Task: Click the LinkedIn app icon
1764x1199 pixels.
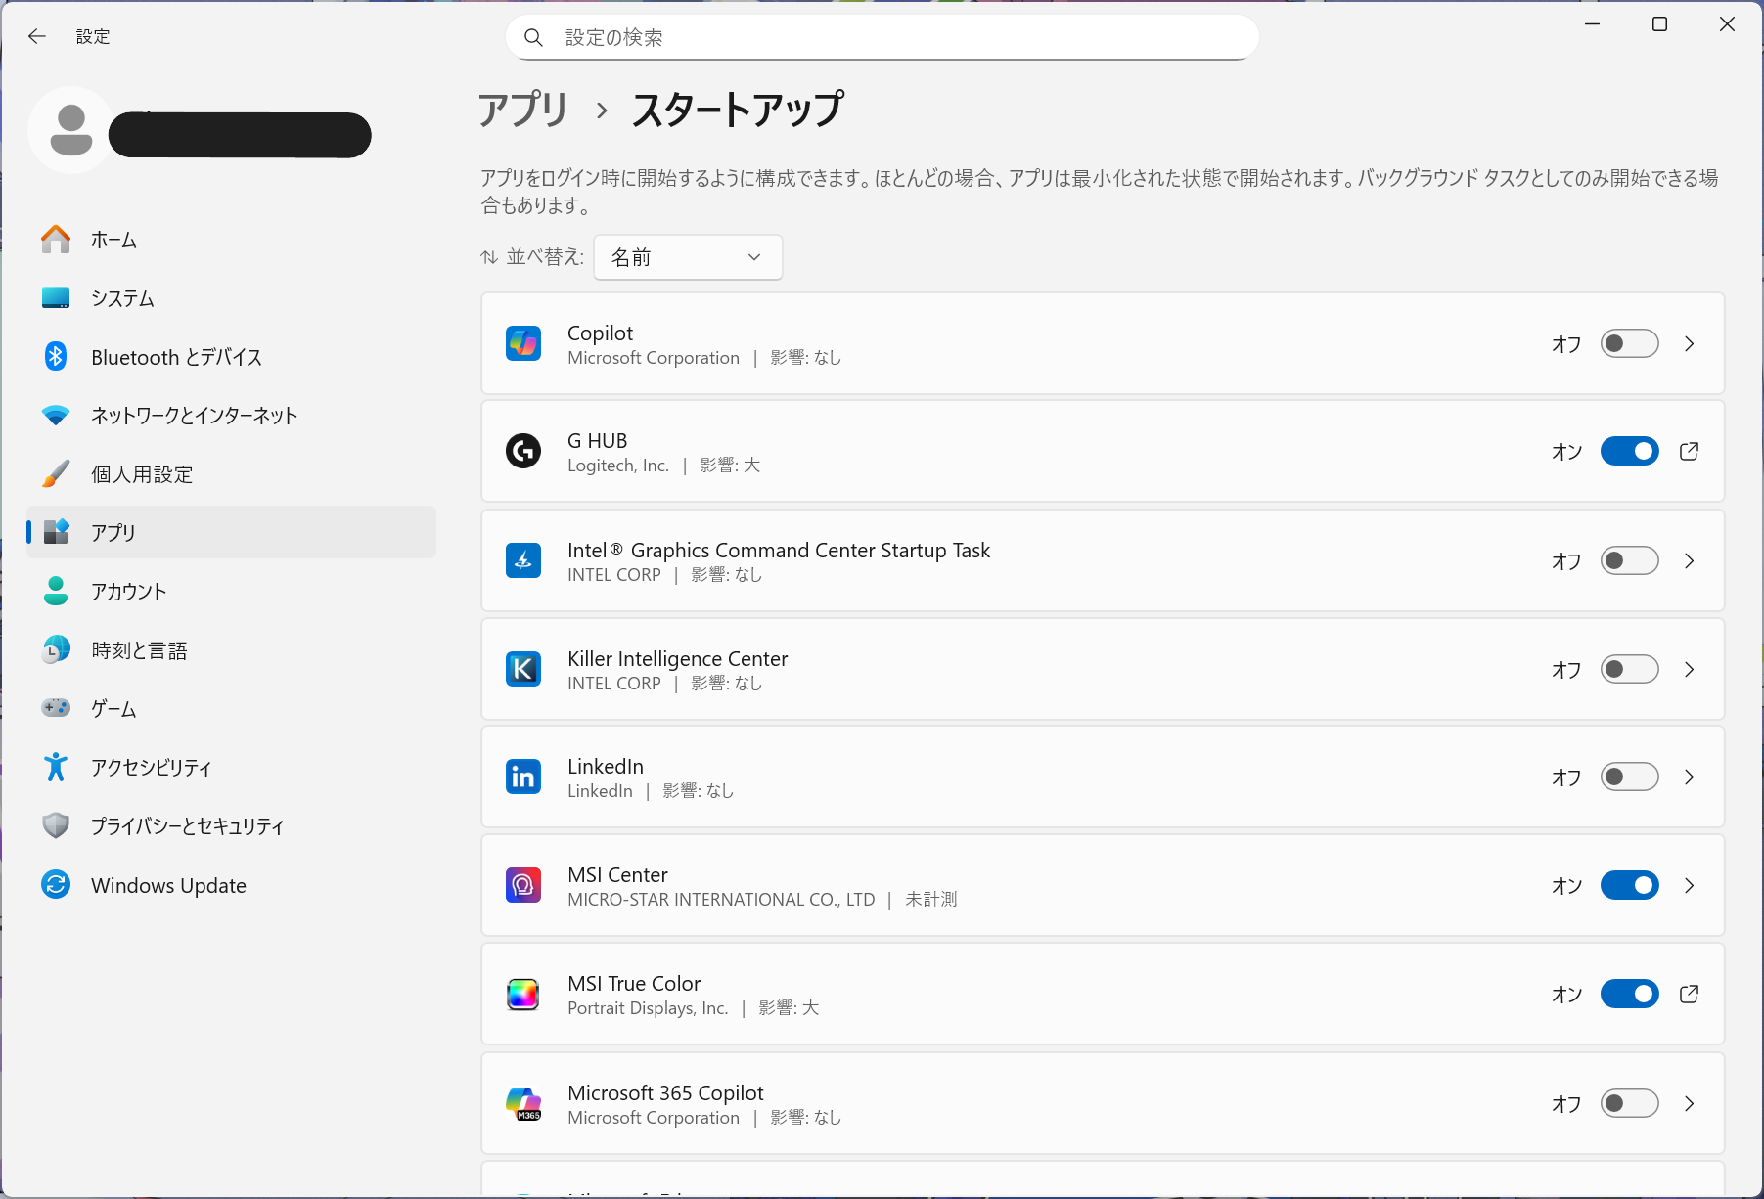Action: pyautogui.click(x=523, y=777)
